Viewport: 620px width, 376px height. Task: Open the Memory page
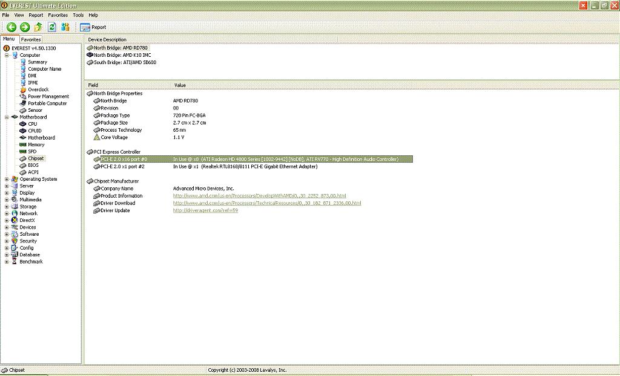[36, 145]
